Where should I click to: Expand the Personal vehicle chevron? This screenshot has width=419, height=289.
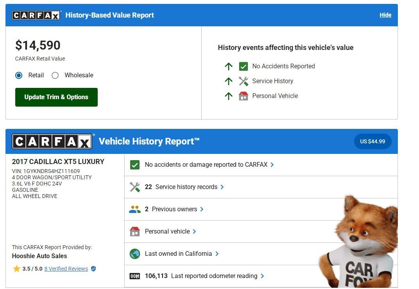194,232
